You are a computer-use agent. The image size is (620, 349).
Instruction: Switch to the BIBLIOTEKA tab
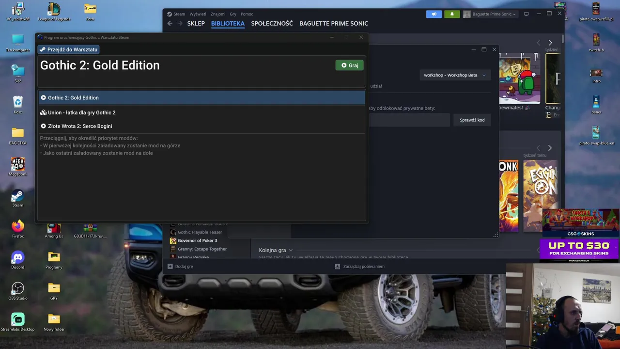coord(228,23)
